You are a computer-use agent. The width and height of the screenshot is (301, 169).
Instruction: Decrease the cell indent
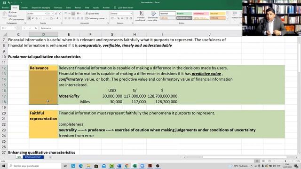tap(78, 18)
